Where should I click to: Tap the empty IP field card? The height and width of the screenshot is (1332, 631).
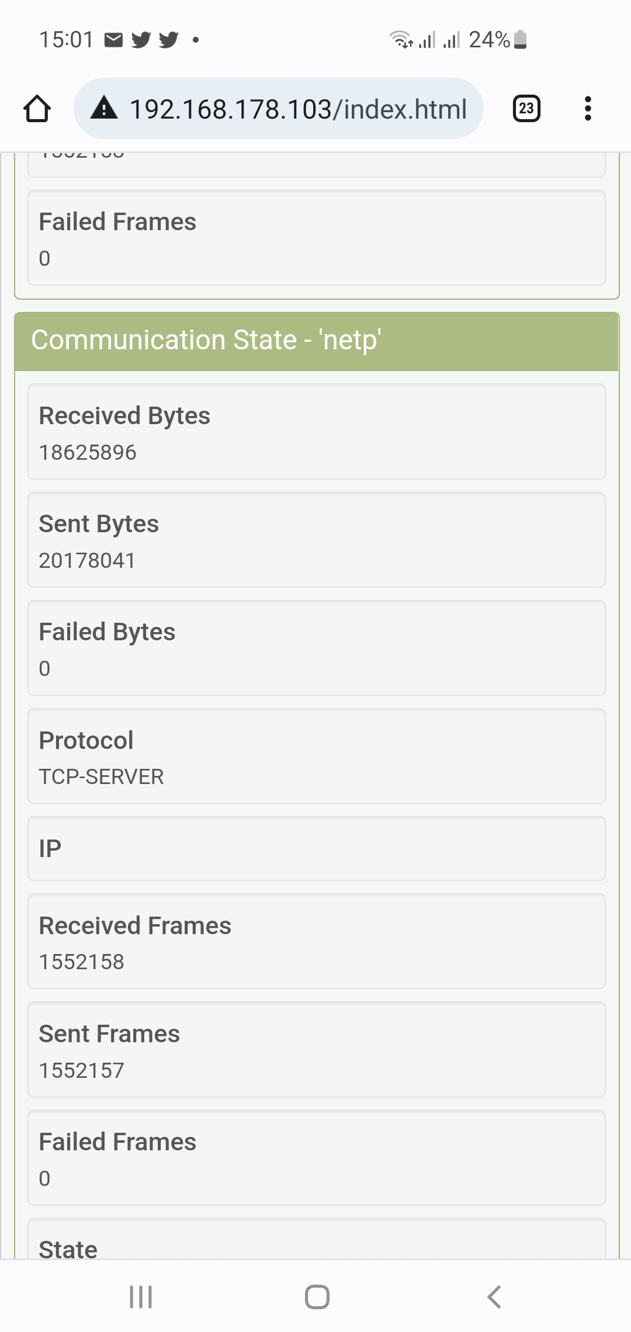(x=316, y=849)
